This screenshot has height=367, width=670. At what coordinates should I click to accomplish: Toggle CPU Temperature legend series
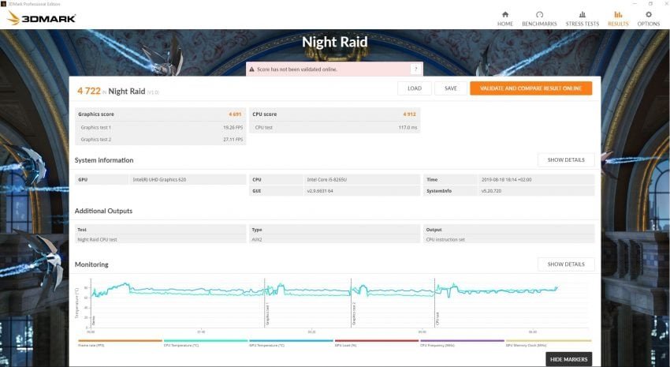(x=194, y=343)
